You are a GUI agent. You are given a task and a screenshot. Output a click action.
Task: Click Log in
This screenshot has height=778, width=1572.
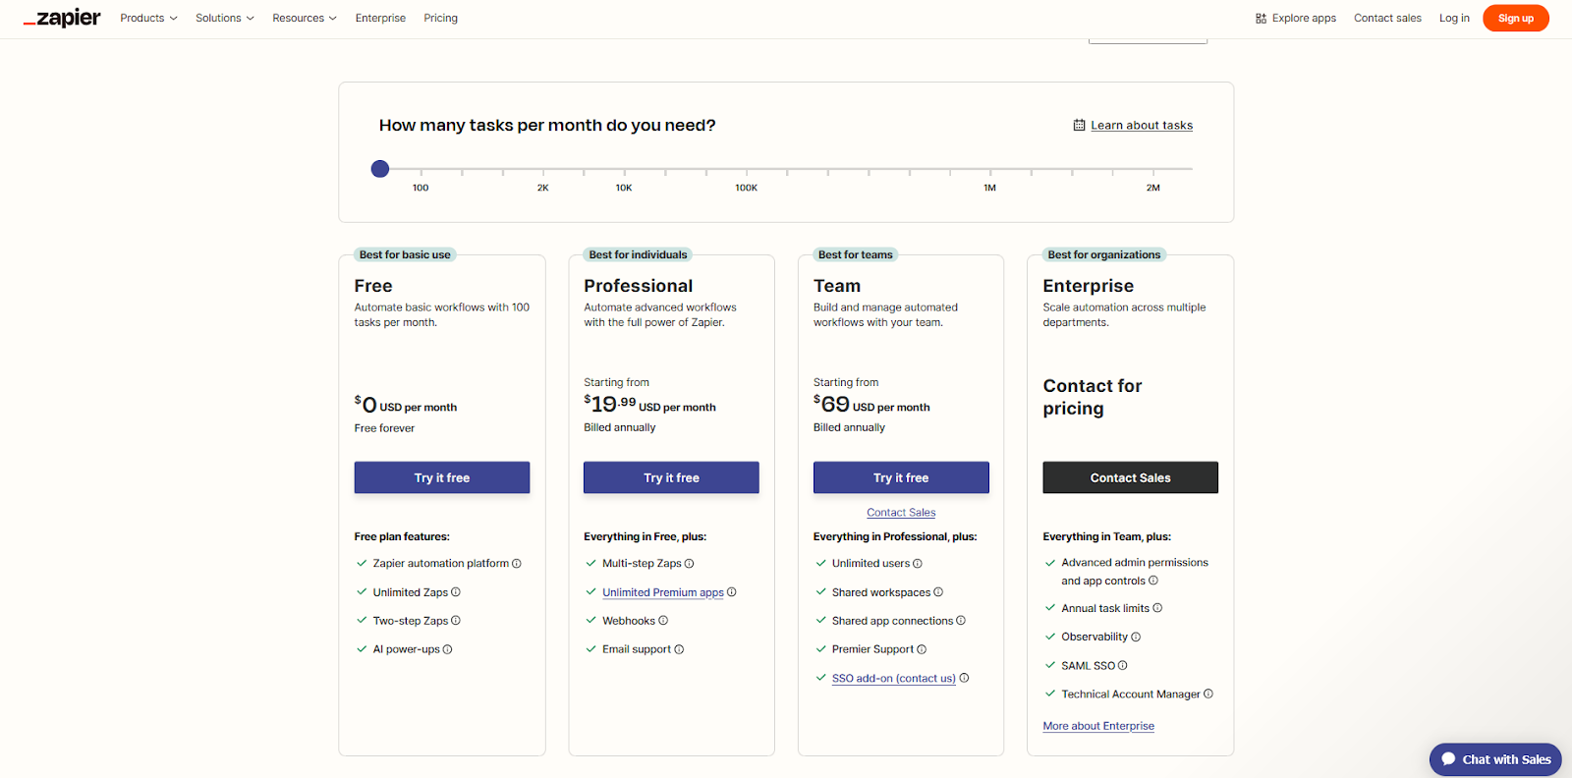(1454, 19)
